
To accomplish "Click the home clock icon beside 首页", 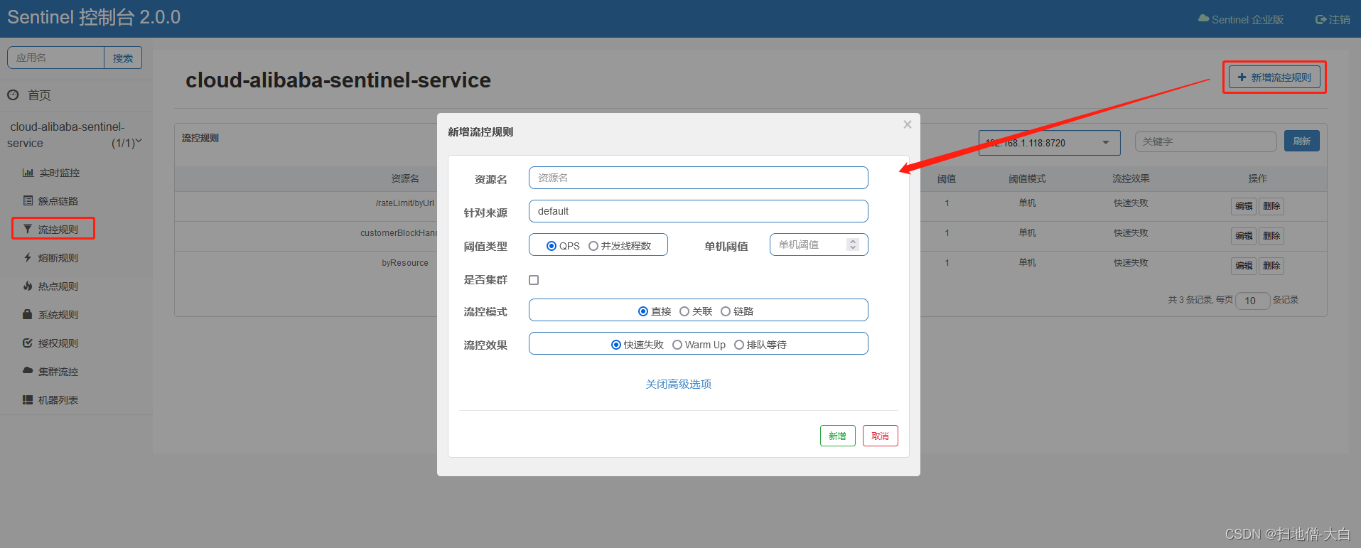I will click(13, 95).
